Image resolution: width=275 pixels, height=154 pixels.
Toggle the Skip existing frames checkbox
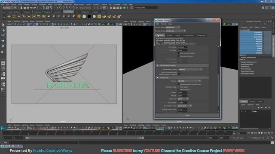[179, 53]
